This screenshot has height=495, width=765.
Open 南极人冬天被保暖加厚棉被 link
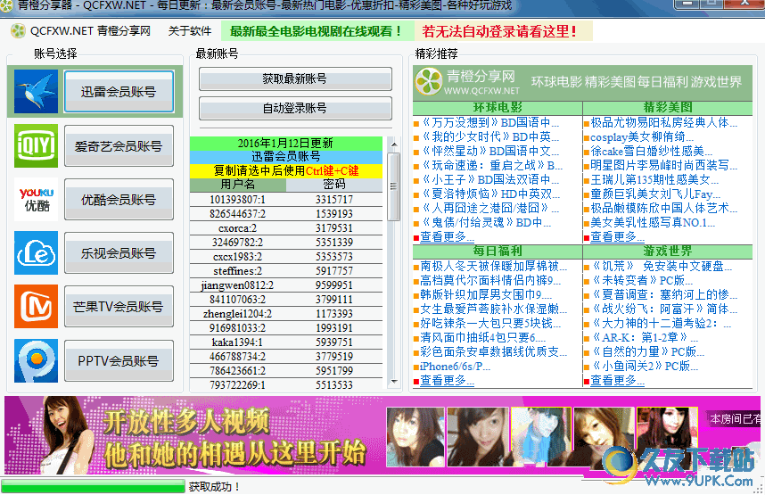(x=493, y=266)
